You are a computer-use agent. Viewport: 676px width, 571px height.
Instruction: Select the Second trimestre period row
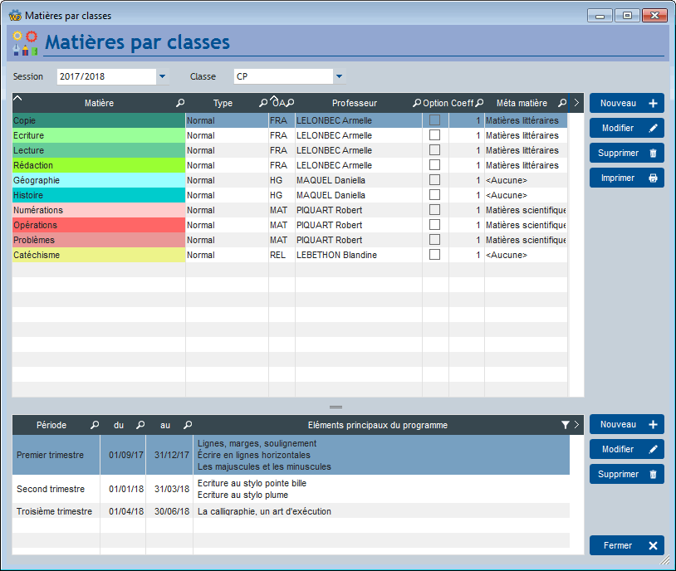click(291, 489)
